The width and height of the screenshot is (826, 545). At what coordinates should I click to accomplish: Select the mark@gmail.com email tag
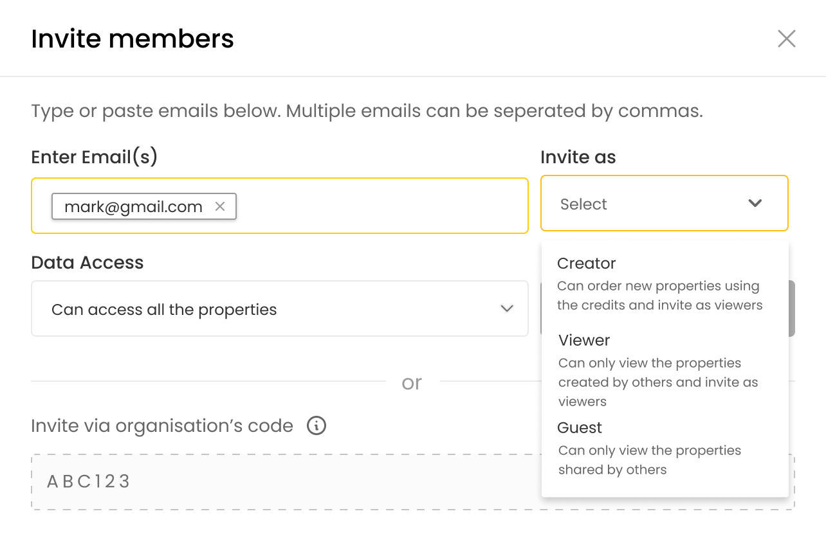pyautogui.click(x=133, y=206)
